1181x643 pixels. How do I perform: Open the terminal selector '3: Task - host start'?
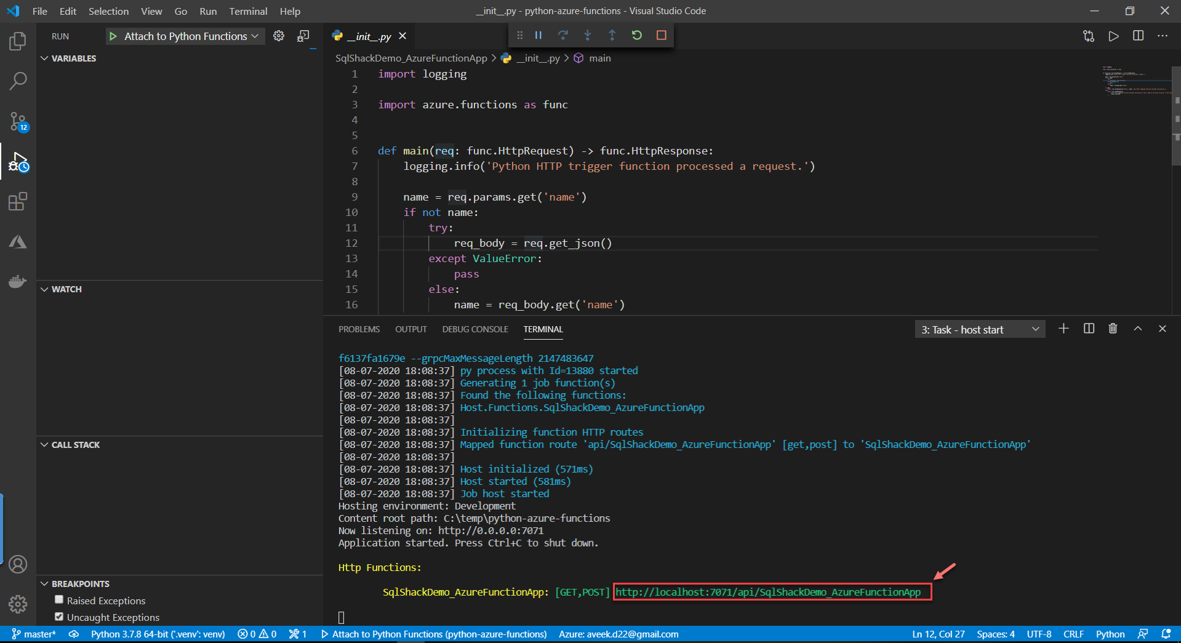[x=980, y=330]
